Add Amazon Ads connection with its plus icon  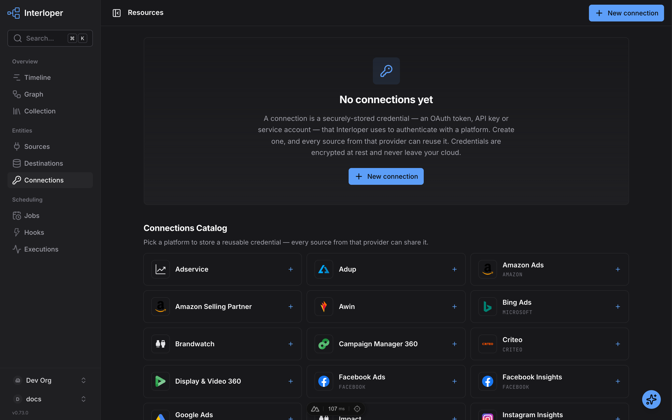(x=618, y=269)
